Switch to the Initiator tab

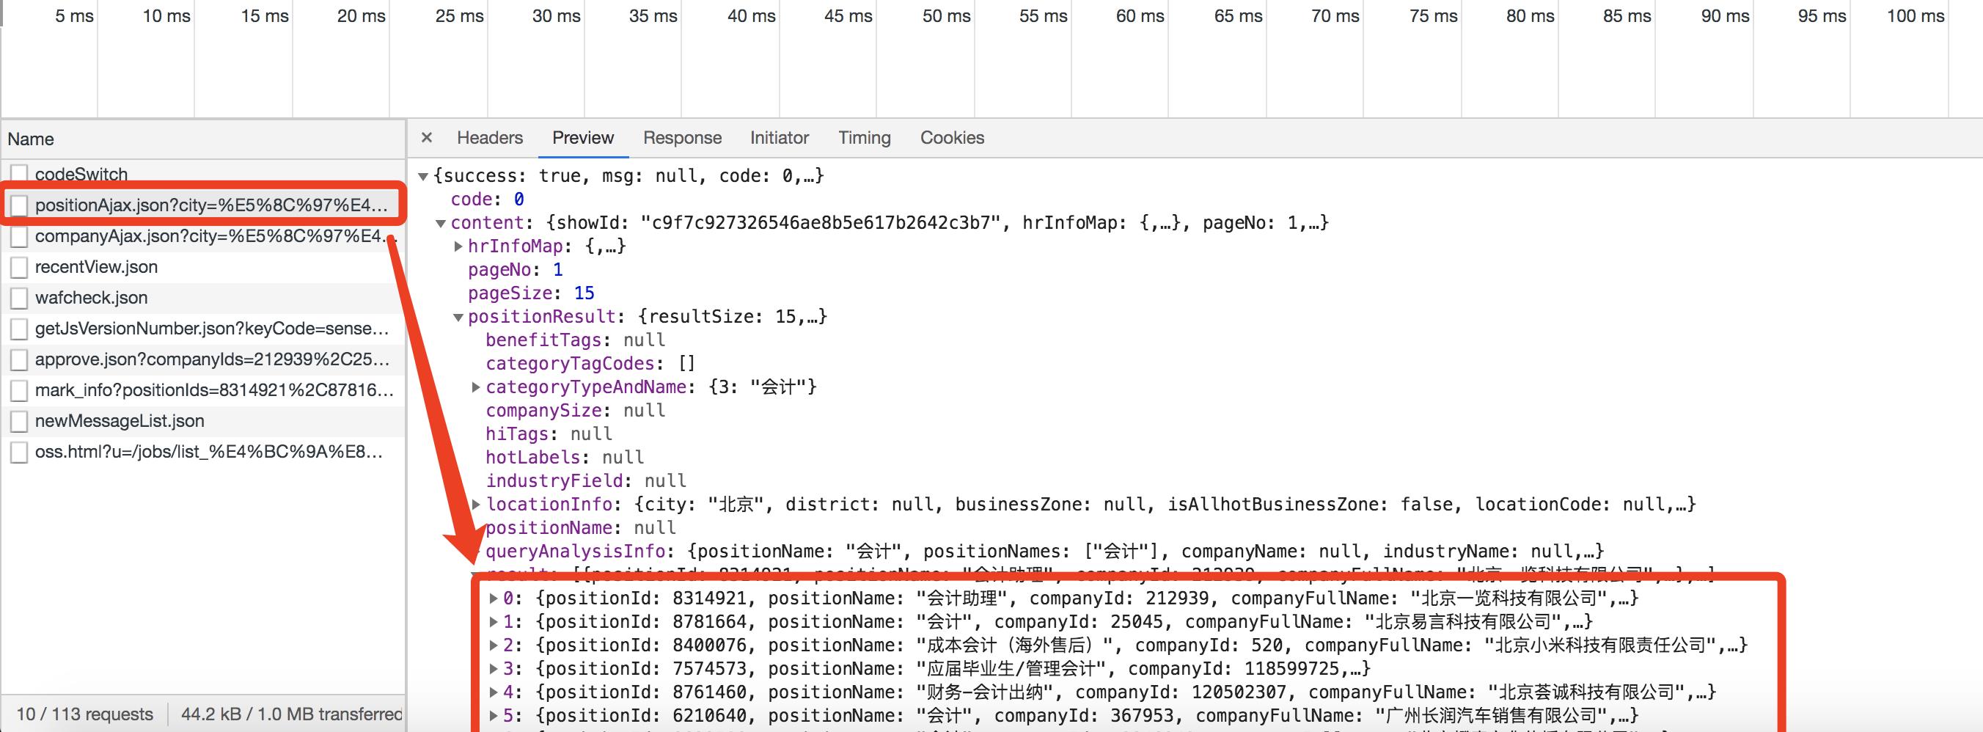[779, 138]
